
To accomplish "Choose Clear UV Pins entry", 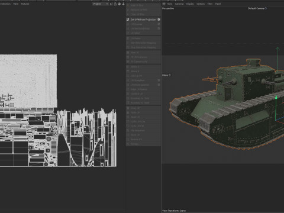I will [143, 14].
